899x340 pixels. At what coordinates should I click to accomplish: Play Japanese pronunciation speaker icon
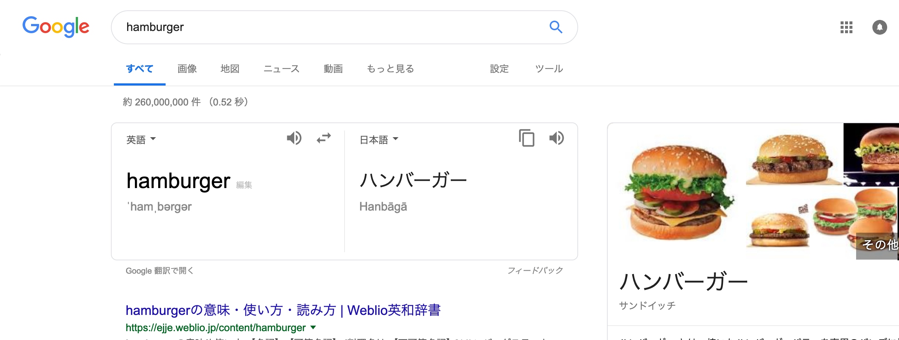pos(556,138)
